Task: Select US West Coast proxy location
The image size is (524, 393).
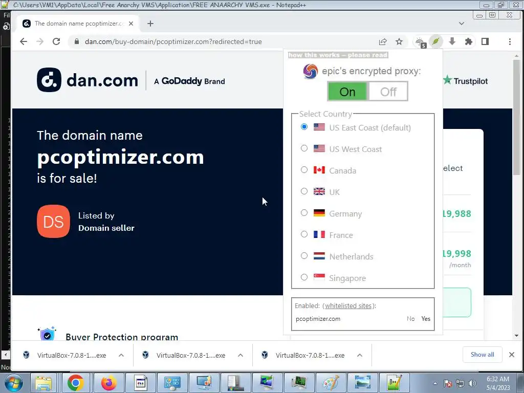Action: (304, 148)
